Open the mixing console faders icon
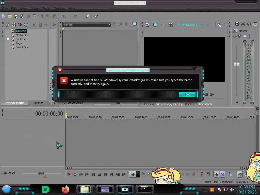This screenshot has width=260, height=195. (255, 24)
